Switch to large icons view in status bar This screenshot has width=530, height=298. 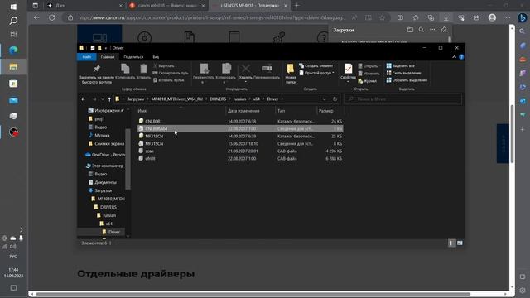pos(460,243)
